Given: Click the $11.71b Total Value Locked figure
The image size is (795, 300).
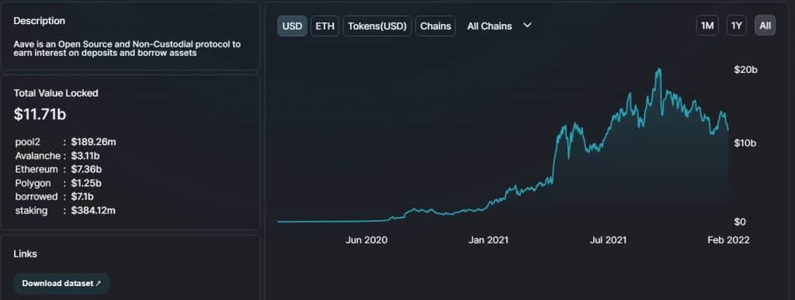Looking at the screenshot, I should [x=40, y=114].
